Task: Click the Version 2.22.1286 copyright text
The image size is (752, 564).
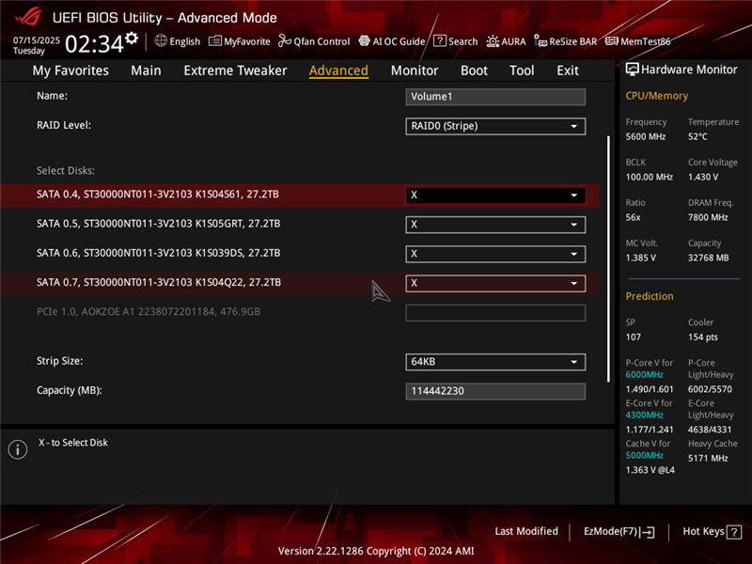Action: click(376, 551)
